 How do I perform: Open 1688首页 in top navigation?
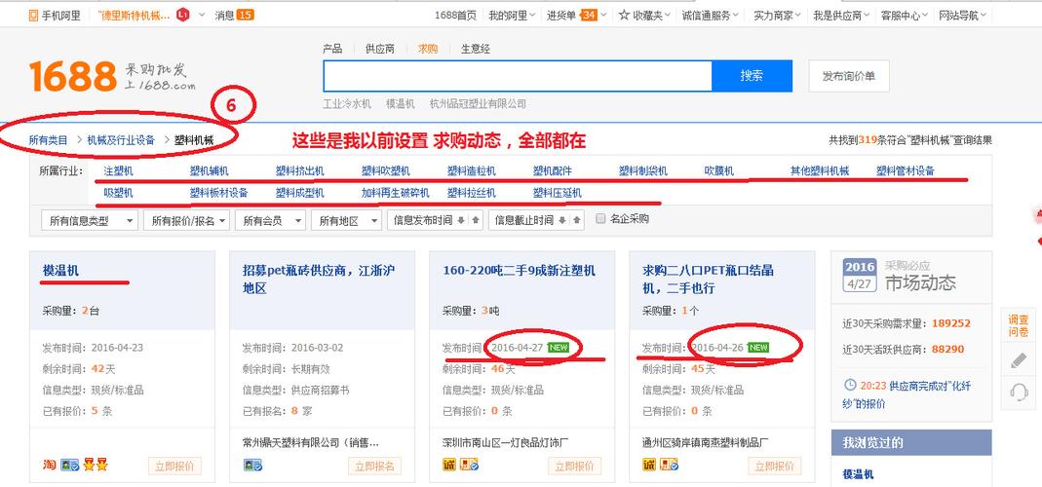455,15
